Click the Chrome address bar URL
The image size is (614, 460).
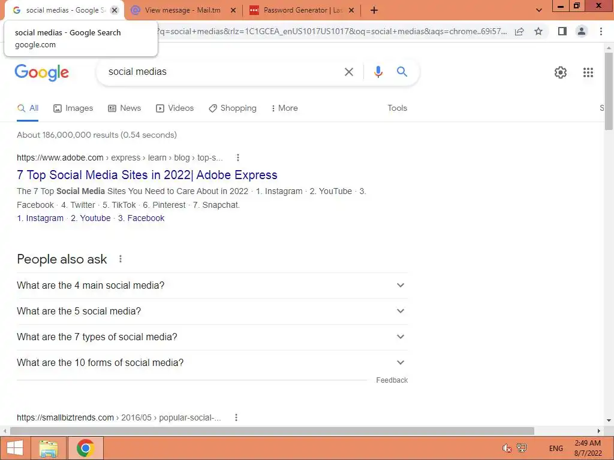(x=331, y=31)
